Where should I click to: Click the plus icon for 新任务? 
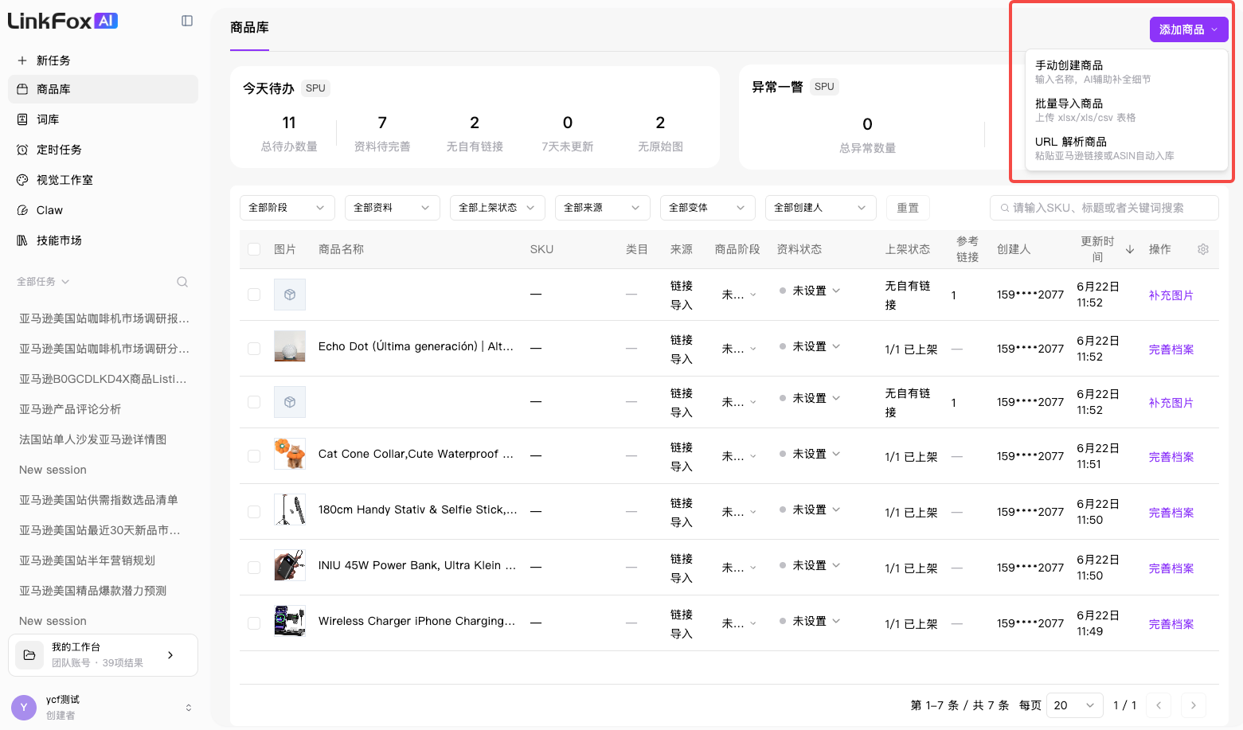(22, 61)
